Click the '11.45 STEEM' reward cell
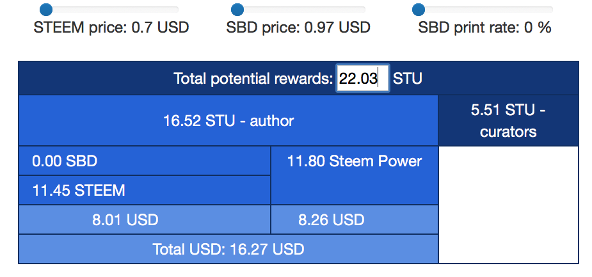 click(x=145, y=190)
